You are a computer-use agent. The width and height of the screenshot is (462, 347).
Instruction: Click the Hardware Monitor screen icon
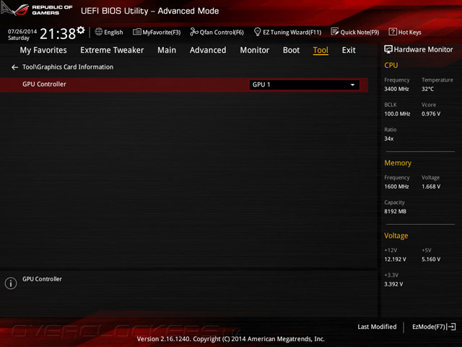(x=388, y=49)
